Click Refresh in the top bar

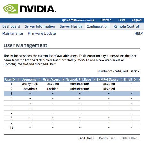click(106, 20)
